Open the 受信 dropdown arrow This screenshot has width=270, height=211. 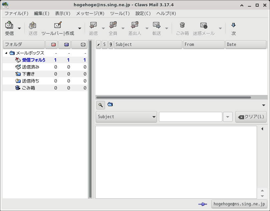click(19, 28)
